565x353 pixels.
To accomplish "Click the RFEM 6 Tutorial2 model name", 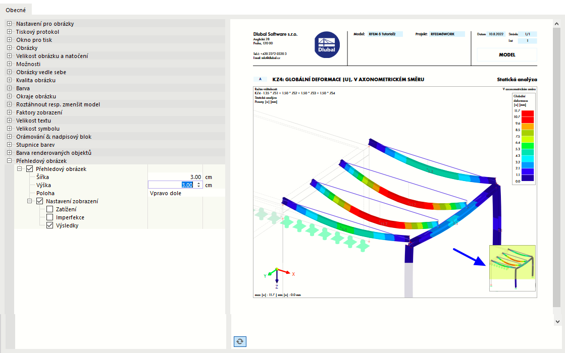I will tap(385, 34).
